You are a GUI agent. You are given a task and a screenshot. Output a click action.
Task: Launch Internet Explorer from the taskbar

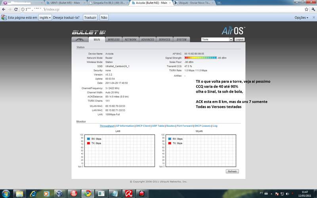click(33, 194)
